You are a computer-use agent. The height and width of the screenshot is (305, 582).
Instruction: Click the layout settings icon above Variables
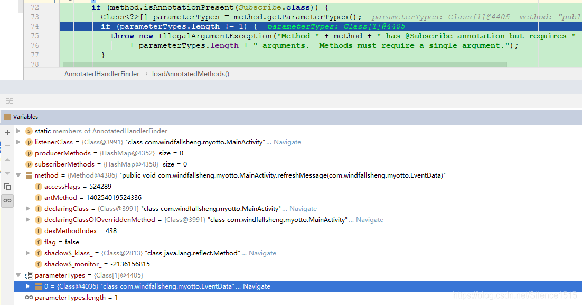point(10,100)
